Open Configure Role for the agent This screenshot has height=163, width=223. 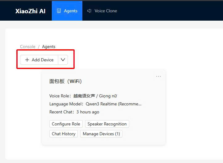pos(66,124)
